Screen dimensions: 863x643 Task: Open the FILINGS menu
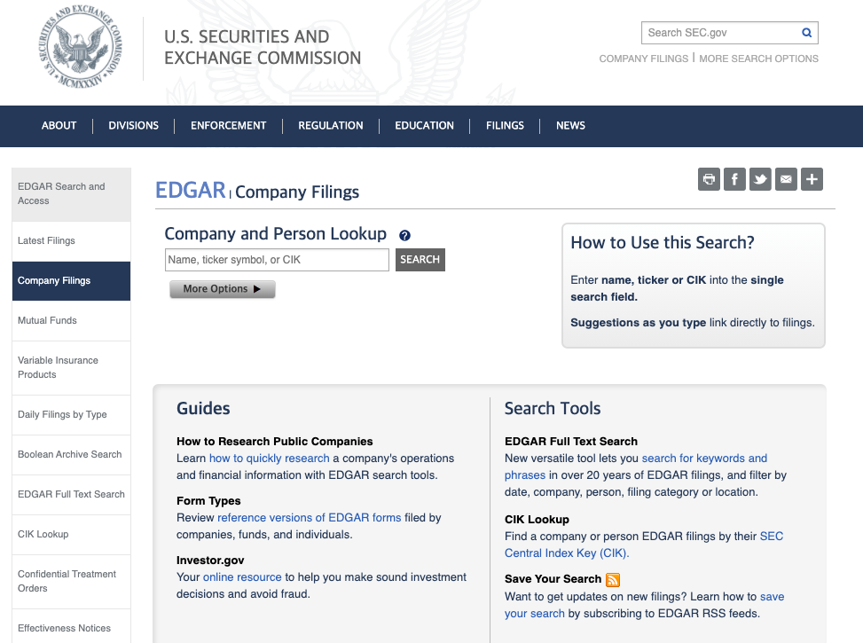(505, 126)
